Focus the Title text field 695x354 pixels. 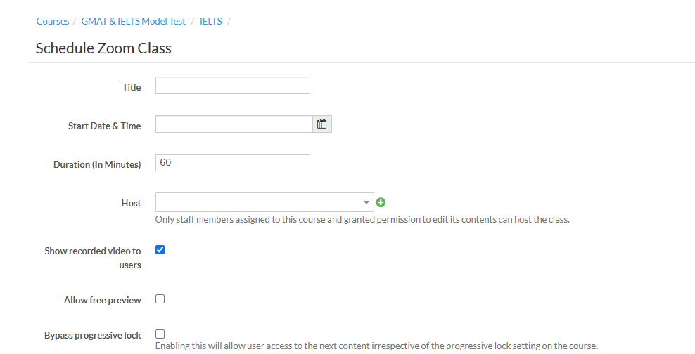click(232, 86)
